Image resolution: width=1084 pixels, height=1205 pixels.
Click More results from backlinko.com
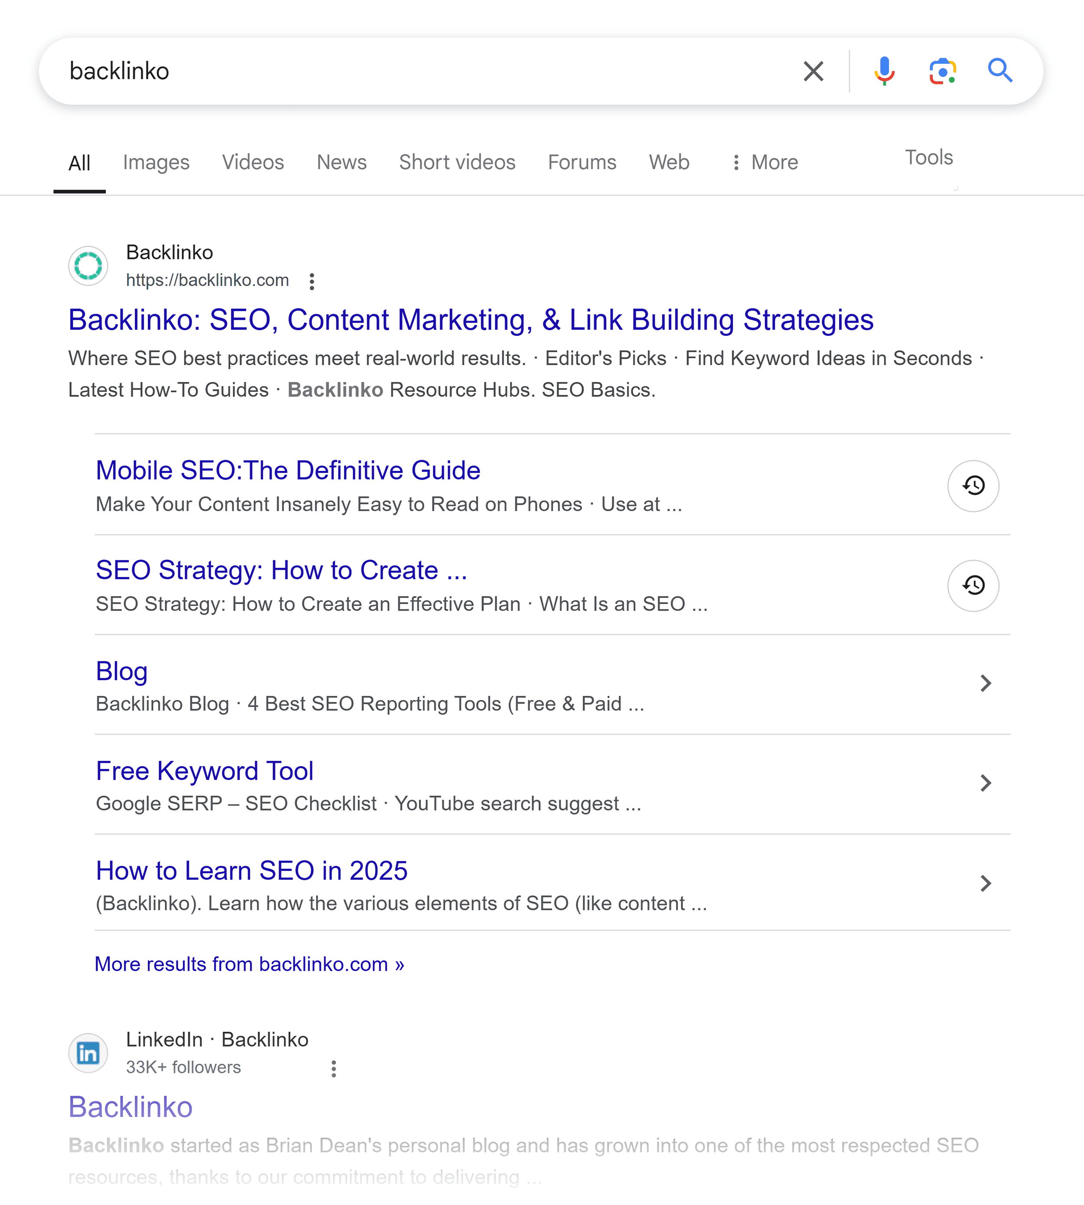pyautogui.click(x=250, y=964)
